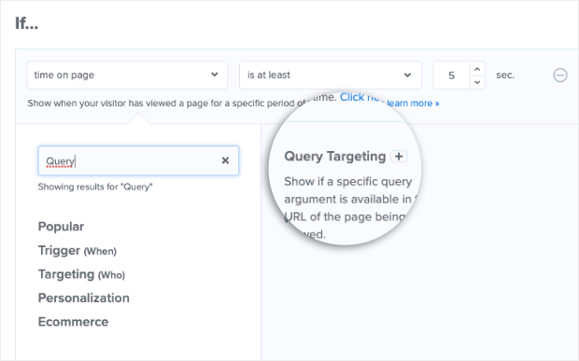Screen dimensions: 579x361
Task: Click the 'Showing results for "Query"' text
Action: [95, 187]
